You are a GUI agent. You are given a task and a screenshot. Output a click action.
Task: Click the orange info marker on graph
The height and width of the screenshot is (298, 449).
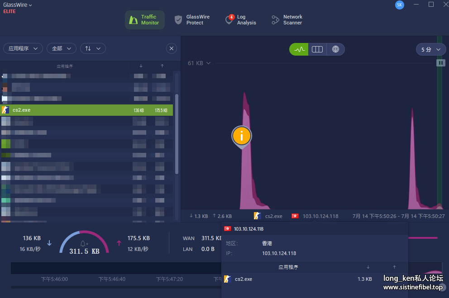[x=242, y=135]
